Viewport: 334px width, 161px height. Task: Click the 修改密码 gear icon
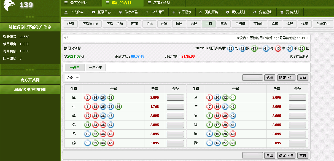click(120, 12)
